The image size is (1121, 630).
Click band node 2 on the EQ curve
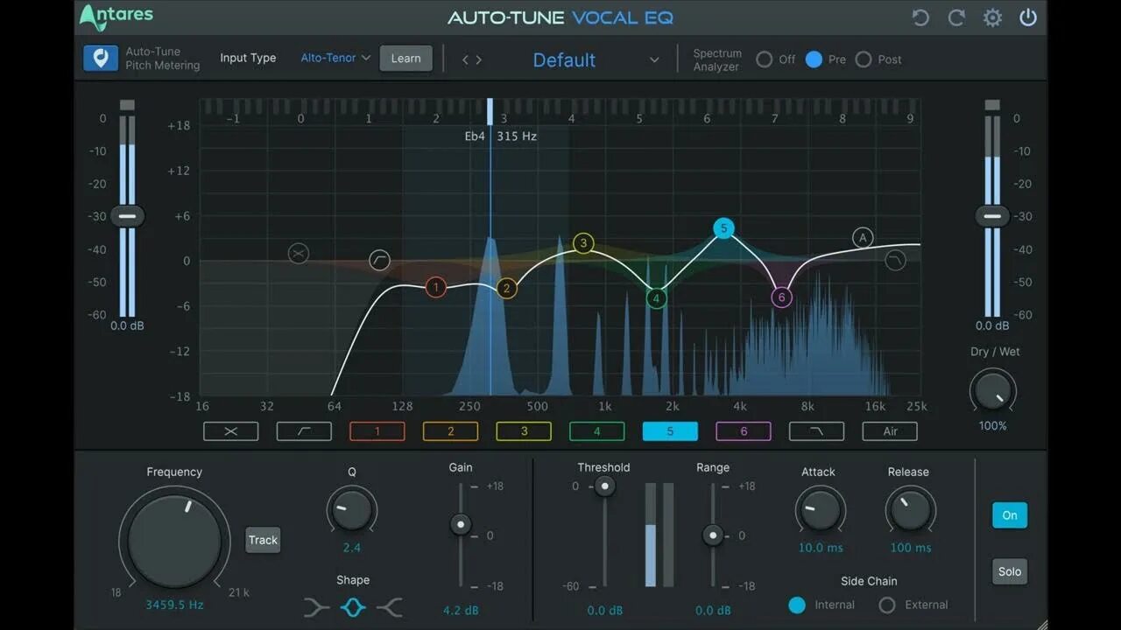(506, 289)
